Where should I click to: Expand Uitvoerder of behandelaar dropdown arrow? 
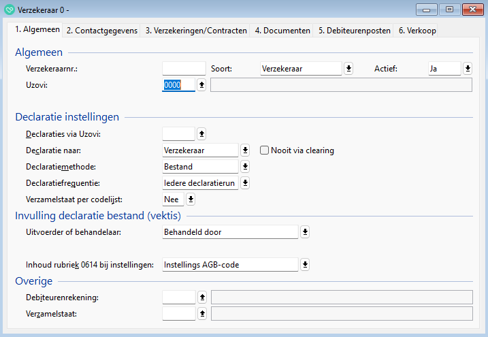(x=305, y=232)
